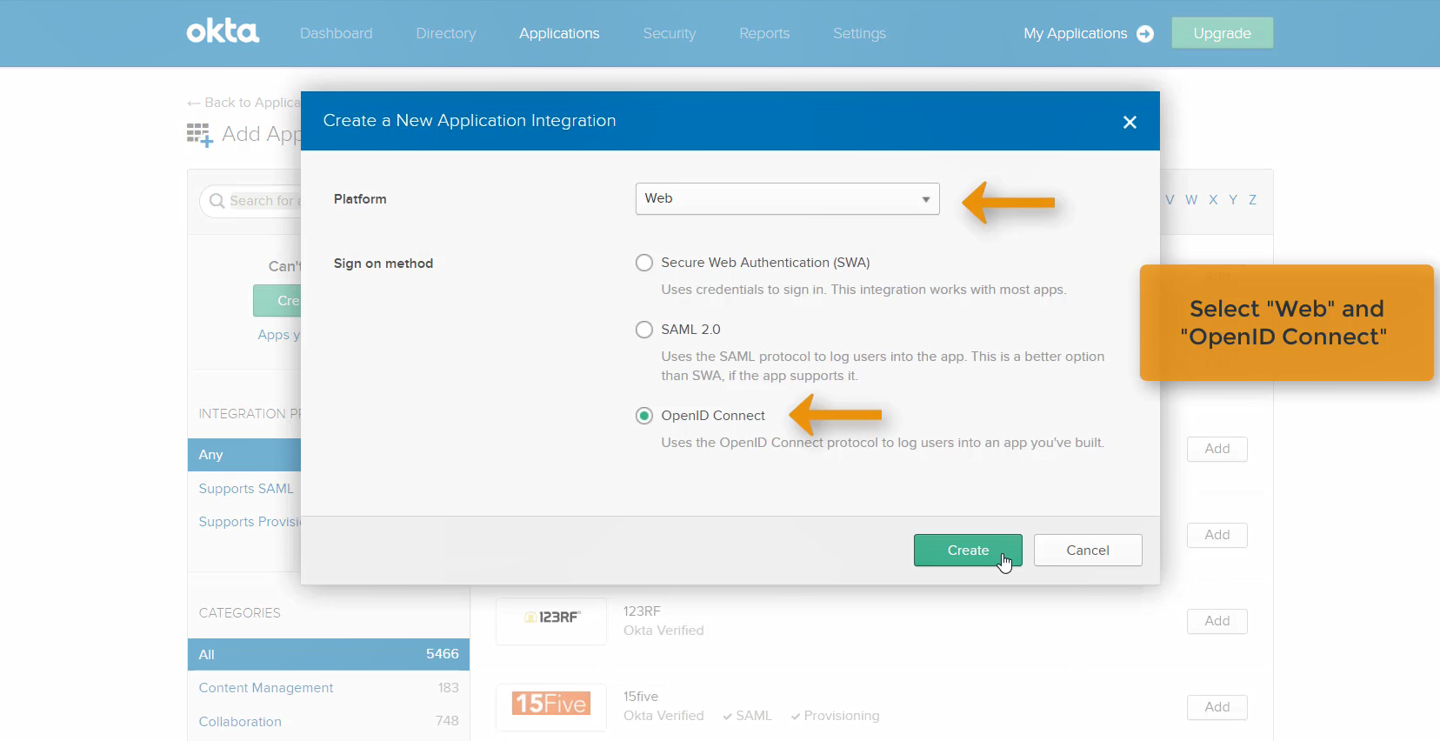This screenshot has width=1440, height=741.
Task: Click the 15five app name
Action: tap(641, 697)
